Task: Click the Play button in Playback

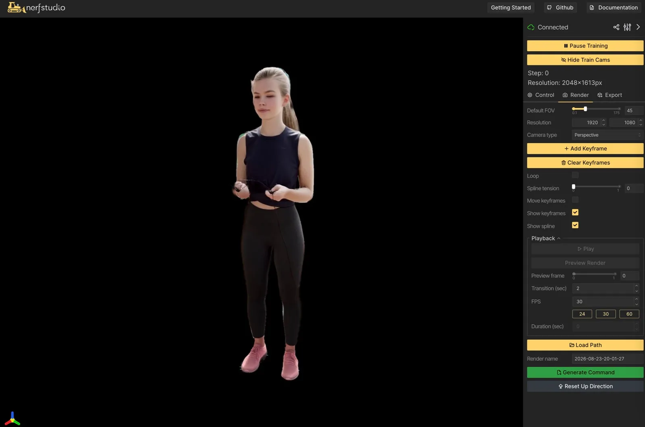Action: pyautogui.click(x=585, y=249)
